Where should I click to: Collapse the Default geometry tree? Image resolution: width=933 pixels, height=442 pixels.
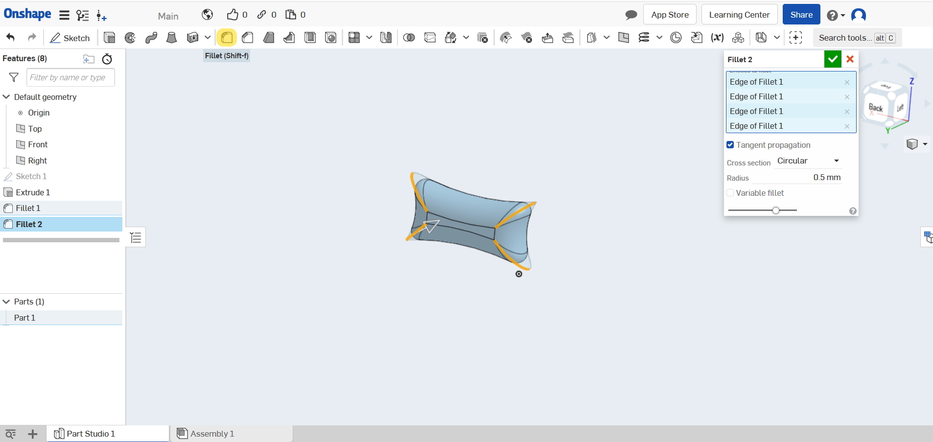coord(6,97)
